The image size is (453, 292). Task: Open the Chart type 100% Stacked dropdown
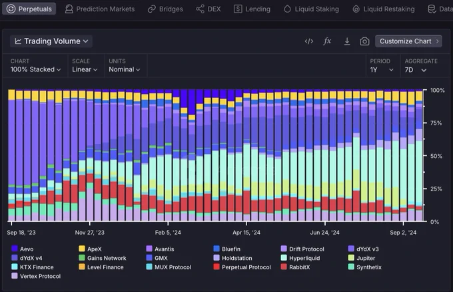click(x=35, y=70)
